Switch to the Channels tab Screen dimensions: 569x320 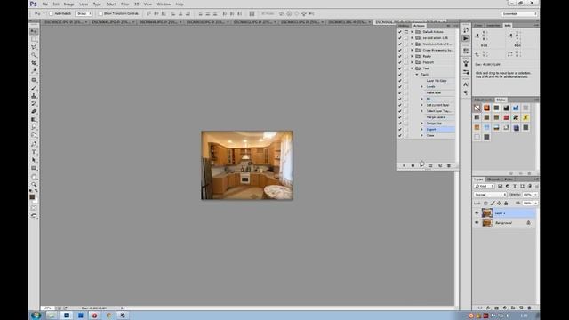pyautogui.click(x=493, y=180)
